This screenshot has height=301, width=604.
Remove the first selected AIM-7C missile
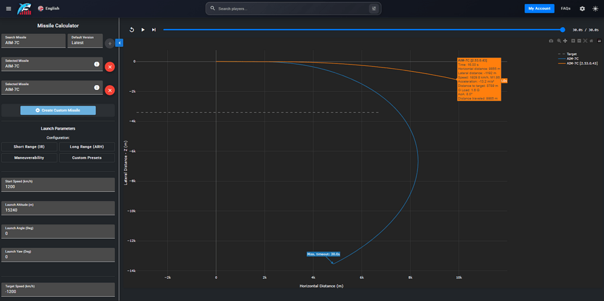coord(110,67)
